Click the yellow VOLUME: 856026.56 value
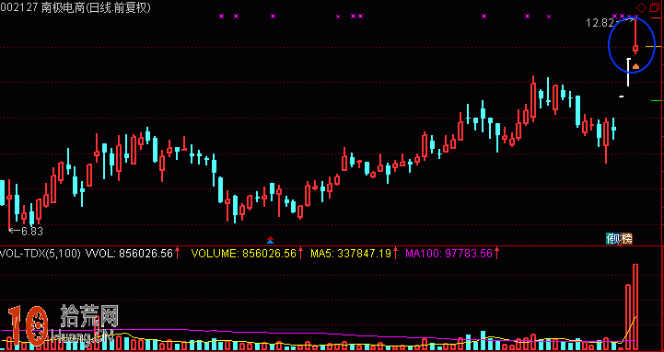This screenshot has height=352, width=664. click(x=243, y=254)
